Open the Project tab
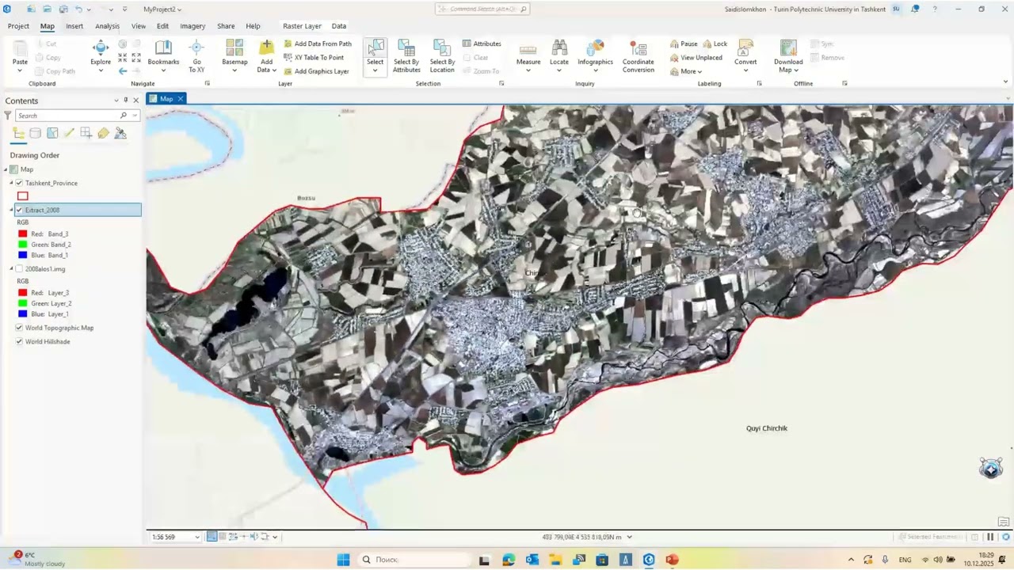Image resolution: width=1014 pixels, height=570 pixels. [x=18, y=26]
